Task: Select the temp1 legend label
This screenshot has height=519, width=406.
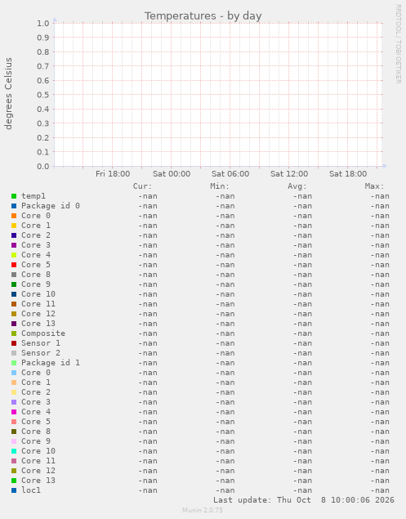Action: [x=33, y=196]
